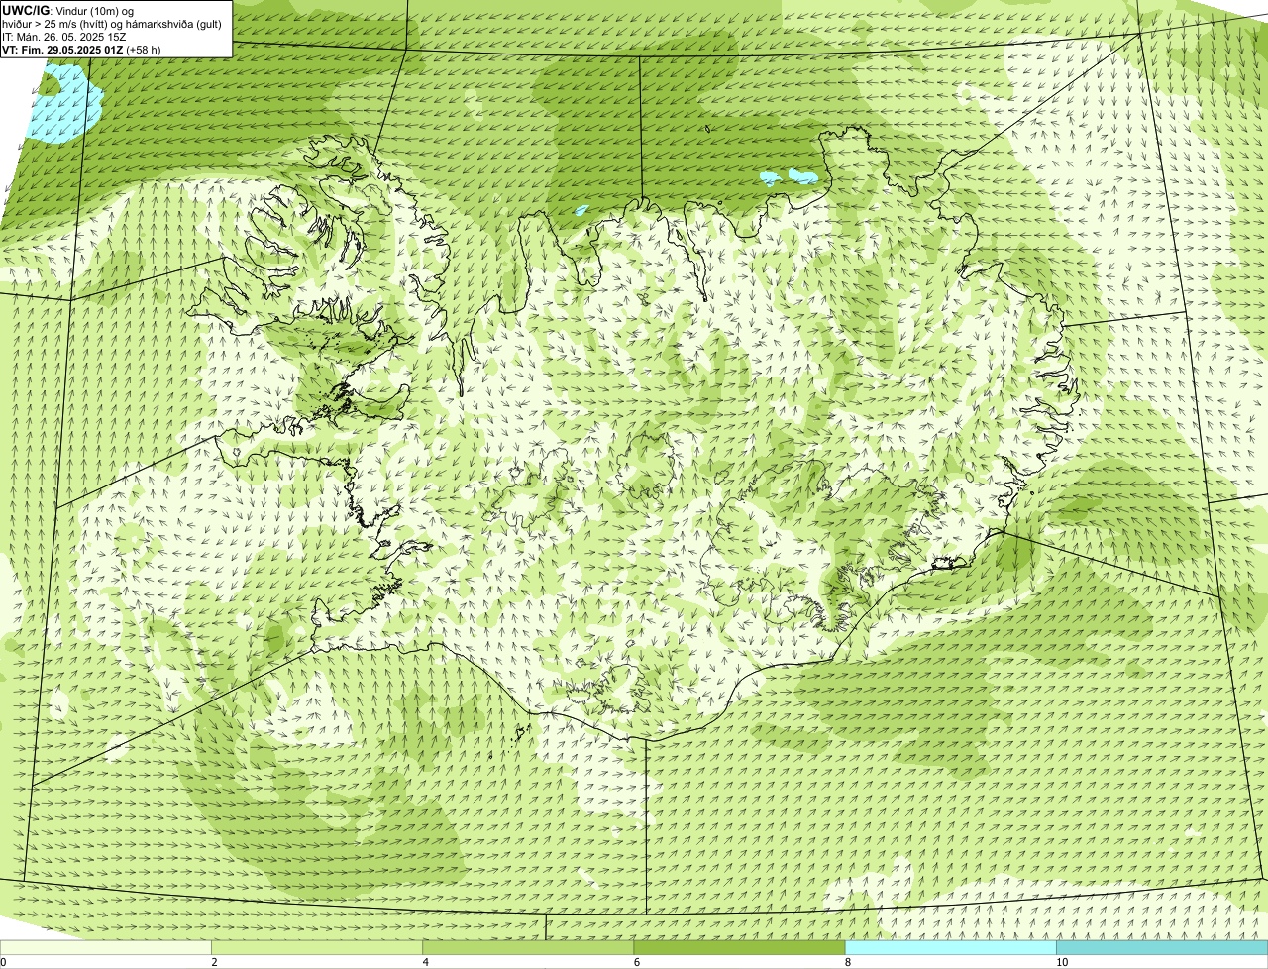Image resolution: width=1268 pixels, height=969 pixels.
Task: Click the 2–4 m/s light green legend swatch
Action: tap(317, 947)
